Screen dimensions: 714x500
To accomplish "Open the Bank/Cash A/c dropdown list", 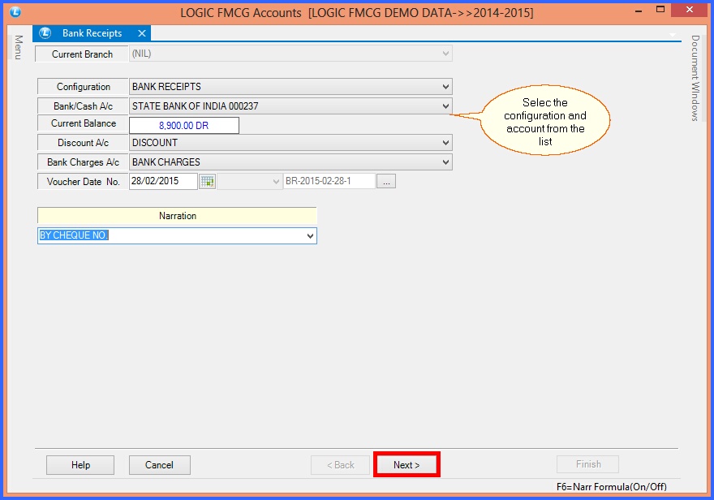I will coord(445,106).
